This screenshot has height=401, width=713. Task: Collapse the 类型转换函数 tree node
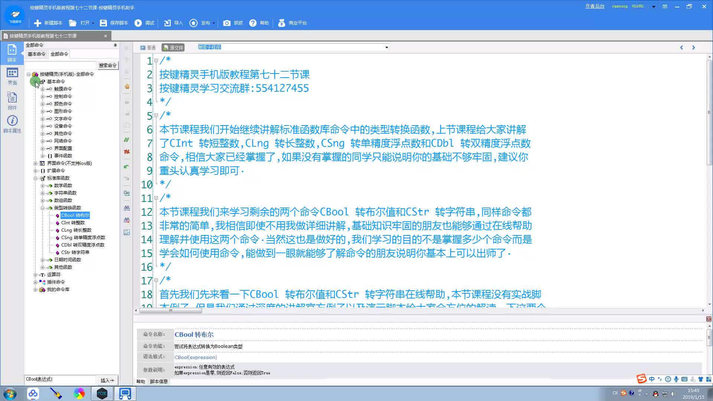coord(42,208)
